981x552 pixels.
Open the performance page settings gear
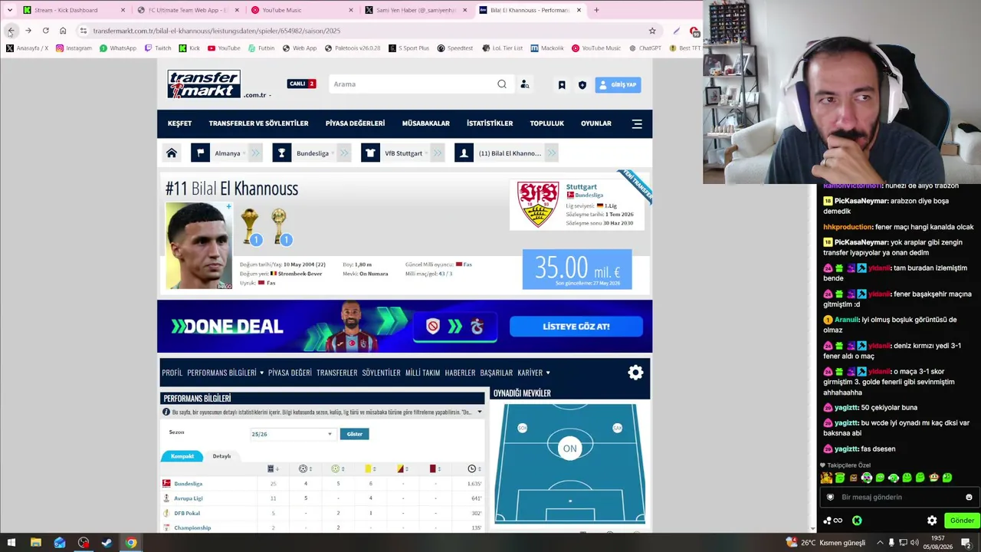click(635, 373)
